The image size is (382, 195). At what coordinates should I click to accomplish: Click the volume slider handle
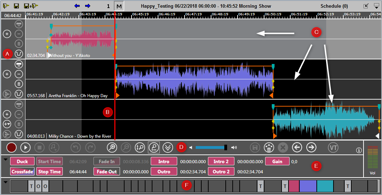pyautogui.click(x=226, y=147)
